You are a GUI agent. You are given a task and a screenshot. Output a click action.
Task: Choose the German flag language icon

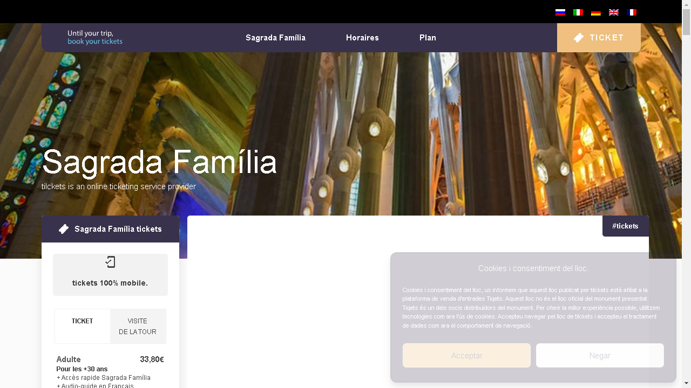tap(596, 12)
